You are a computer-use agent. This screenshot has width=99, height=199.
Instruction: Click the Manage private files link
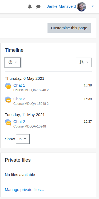(24, 190)
